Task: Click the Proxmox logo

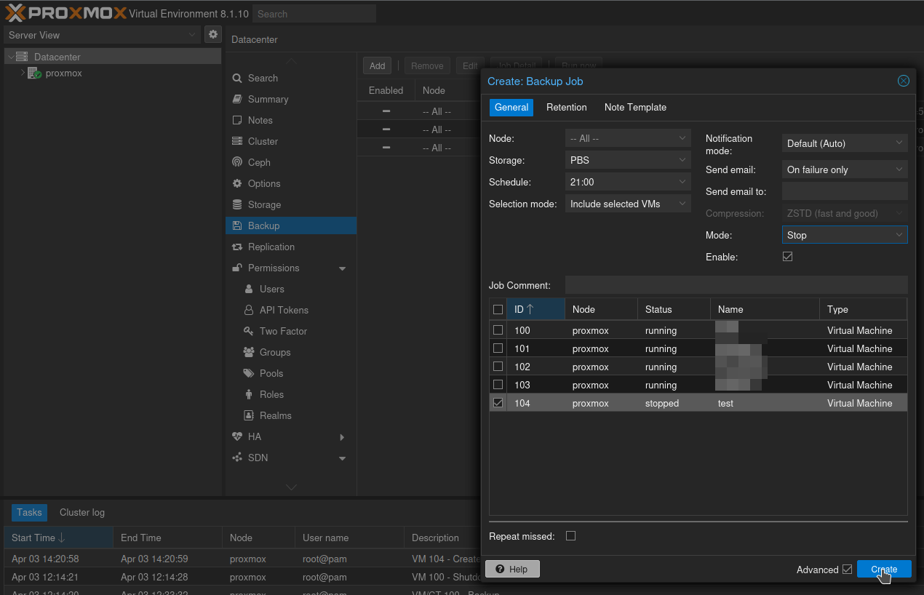Action: coord(65,13)
